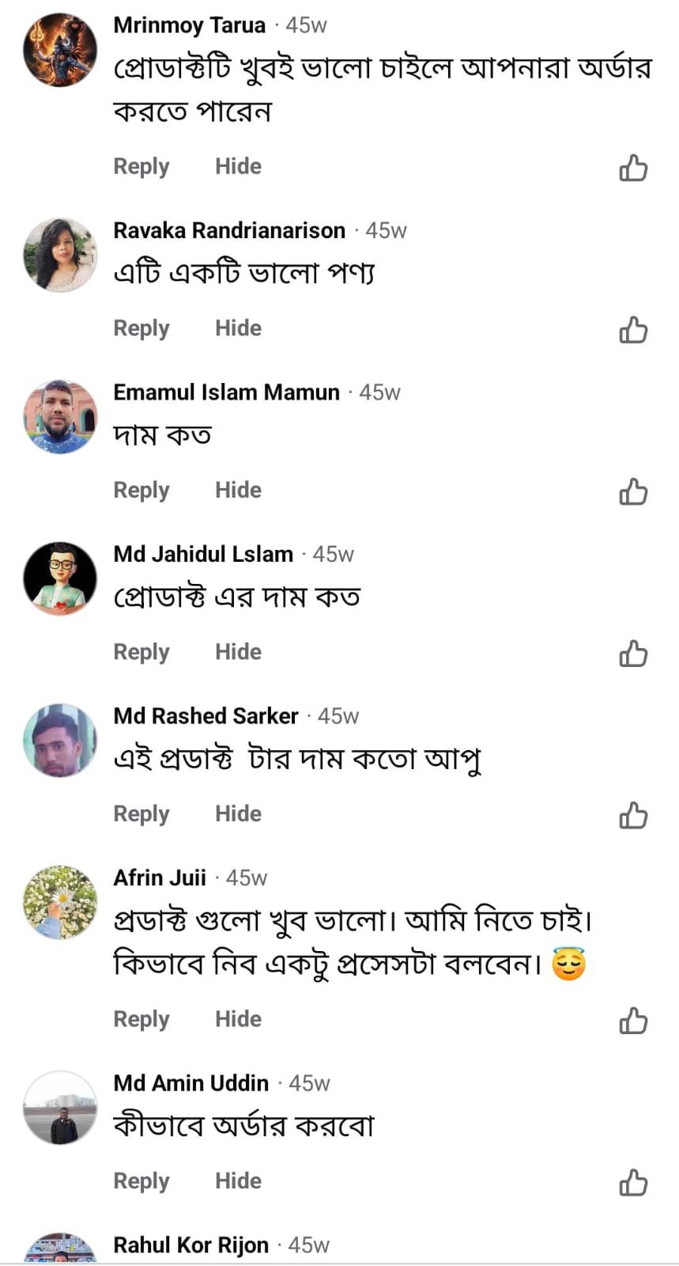The height and width of the screenshot is (1266, 679).
Task: Reply to Emamul Islam Mamun's comment
Action: pos(141,491)
